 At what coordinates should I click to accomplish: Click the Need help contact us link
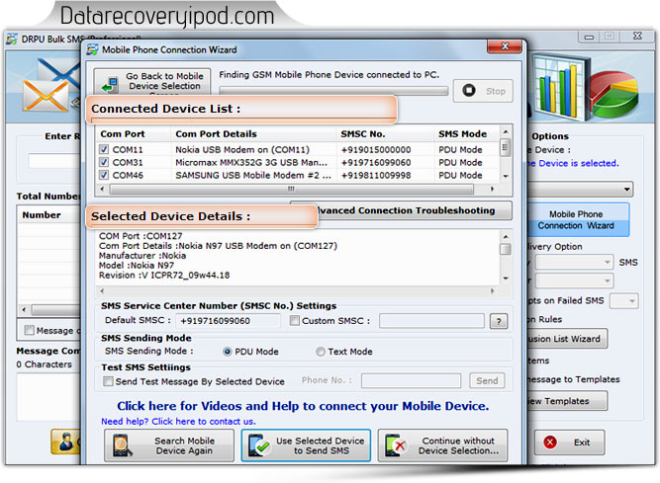click(178, 421)
